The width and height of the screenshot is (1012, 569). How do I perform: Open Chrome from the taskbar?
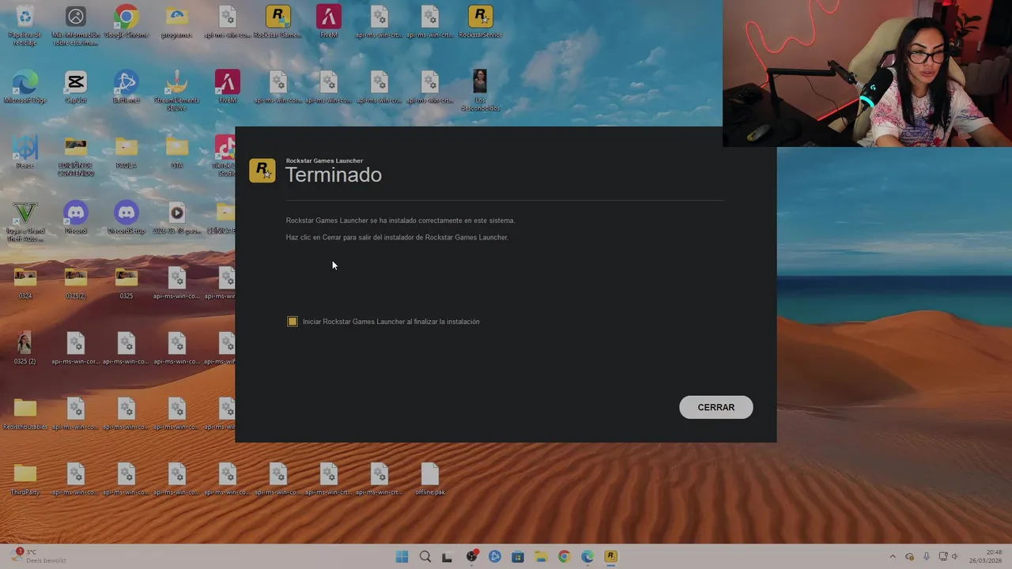pyautogui.click(x=564, y=556)
